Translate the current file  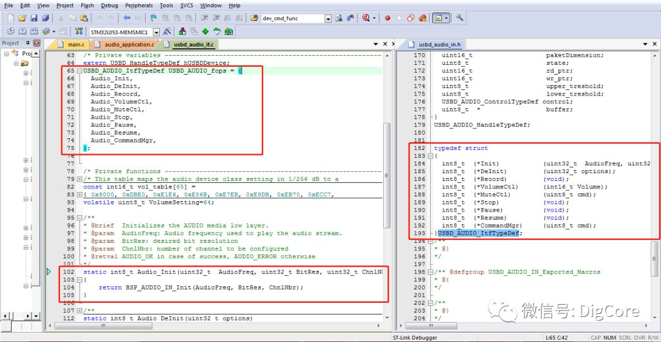click(11, 32)
